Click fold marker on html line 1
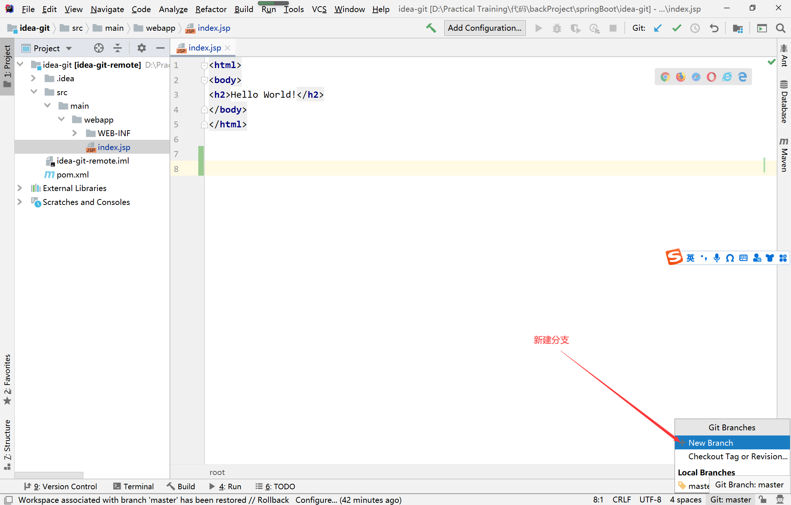 click(x=204, y=66)
